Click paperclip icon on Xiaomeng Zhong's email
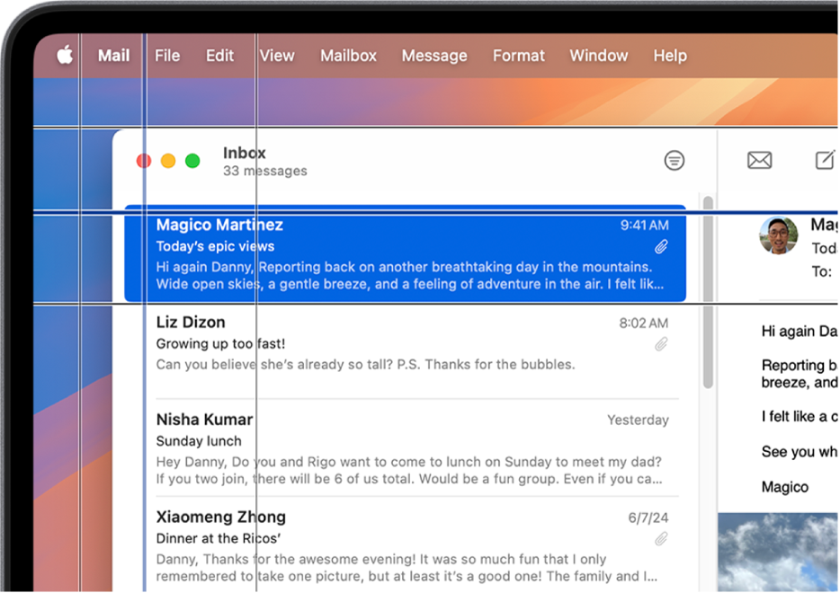 pyautogui.click(x=662, y=538)
